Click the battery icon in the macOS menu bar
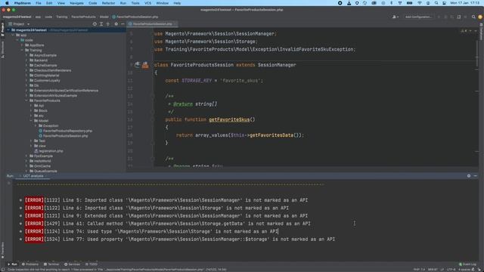 [409, 3]
